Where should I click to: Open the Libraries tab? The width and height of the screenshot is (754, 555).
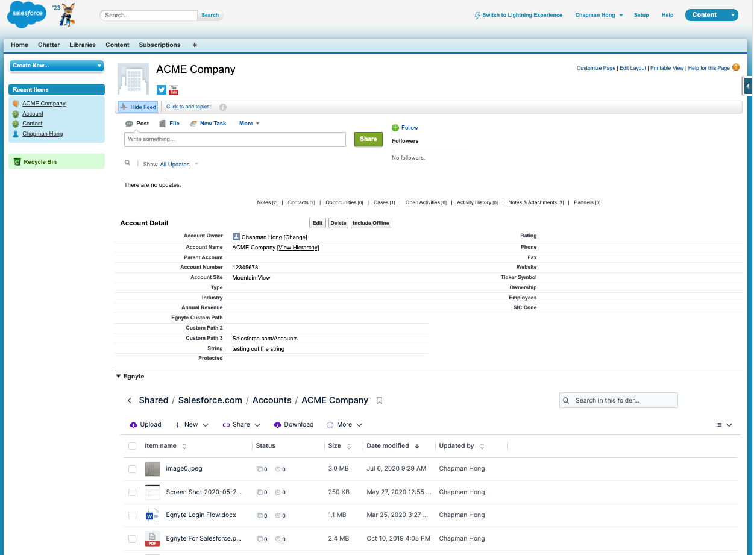pyautogui.click(x=83, y=45)
